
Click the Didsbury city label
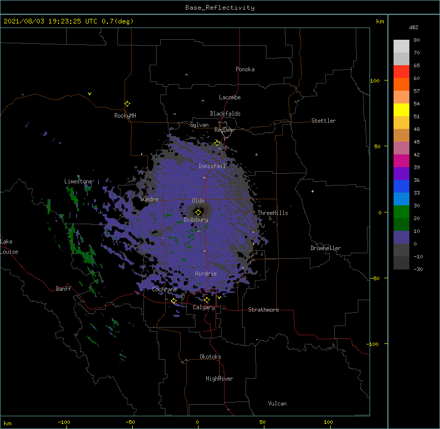click(x=195, y=220)
